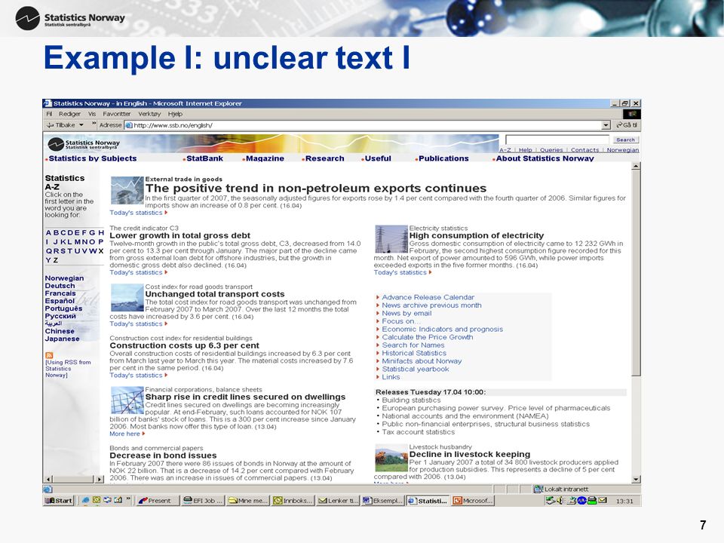Click vertical scrollbar up arrow

(x=637, y=166)
